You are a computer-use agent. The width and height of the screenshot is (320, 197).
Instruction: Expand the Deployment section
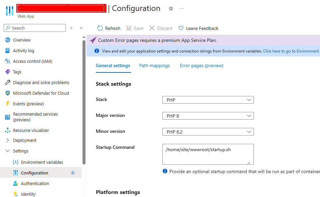click(8, 141)
